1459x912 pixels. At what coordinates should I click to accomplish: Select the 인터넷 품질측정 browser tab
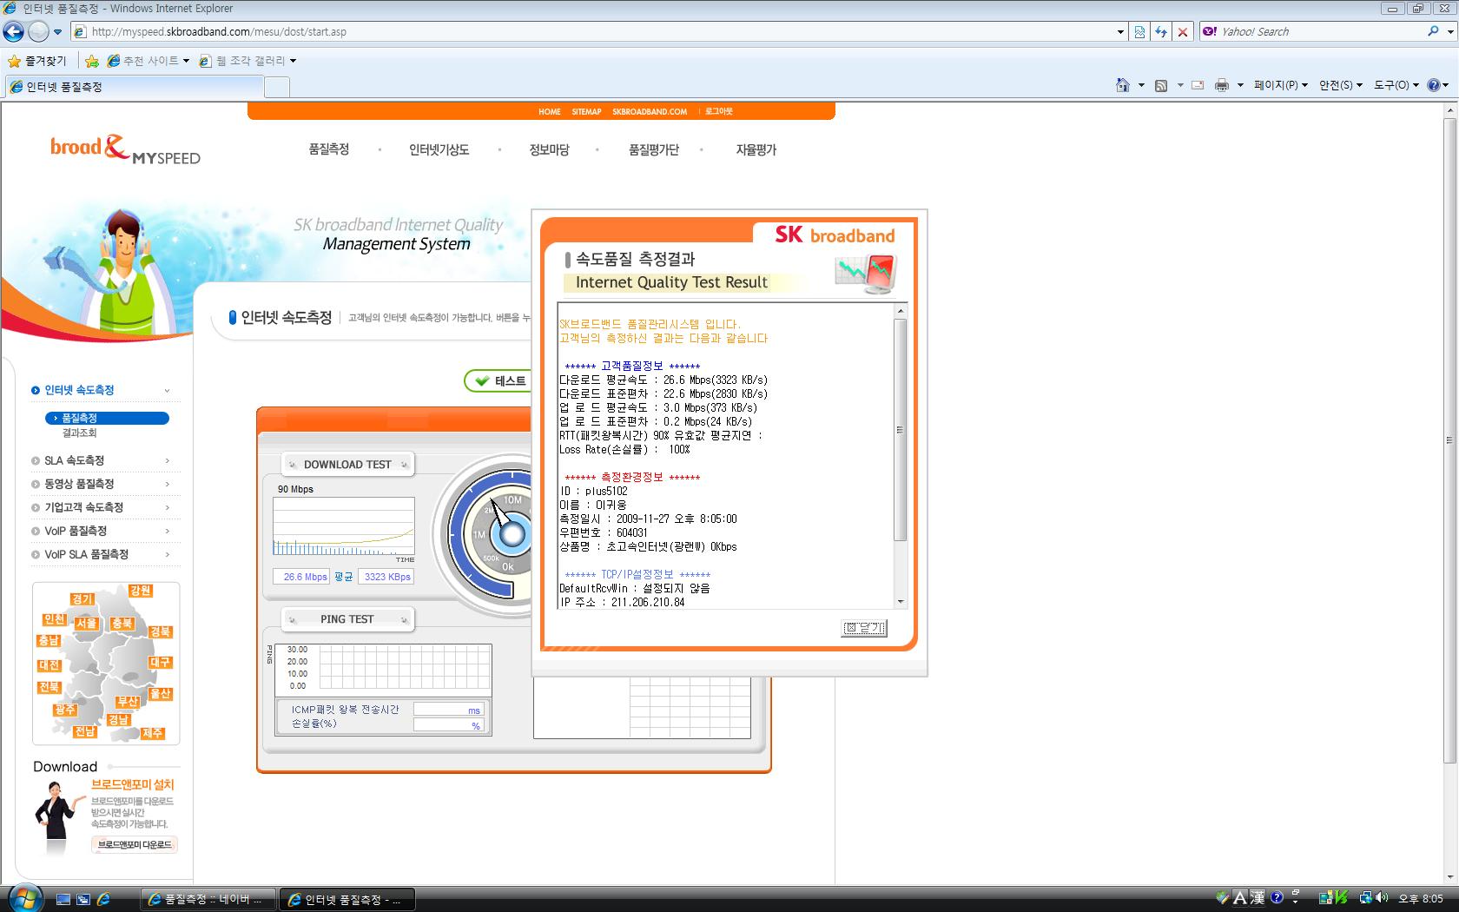click(134, 87)
